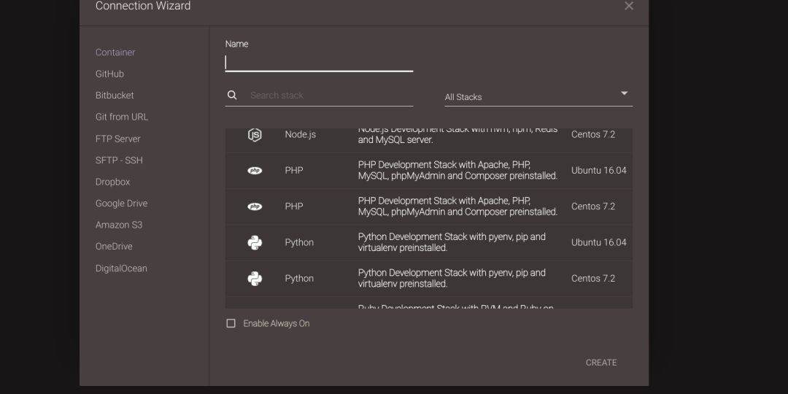
Task: Select Python stack name in Centos 7.2 row
Action: [x=299, y=279]
